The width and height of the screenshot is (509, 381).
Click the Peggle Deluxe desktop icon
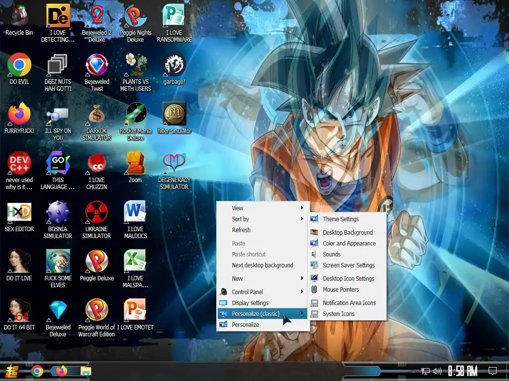click(97, 261)
